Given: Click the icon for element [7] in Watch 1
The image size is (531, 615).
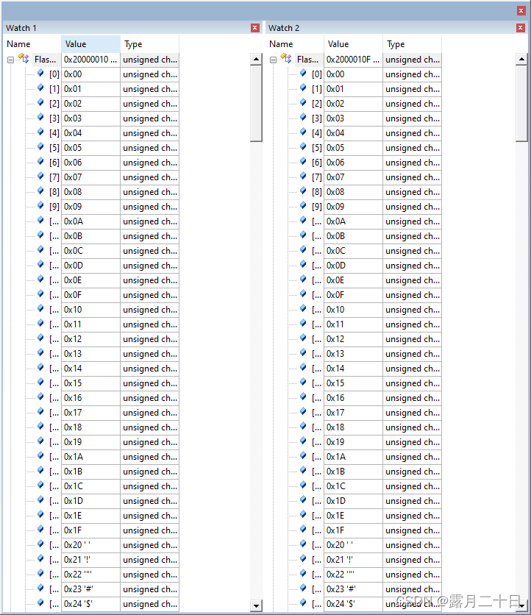Looking at the screenshot, I should coord(40,176).
